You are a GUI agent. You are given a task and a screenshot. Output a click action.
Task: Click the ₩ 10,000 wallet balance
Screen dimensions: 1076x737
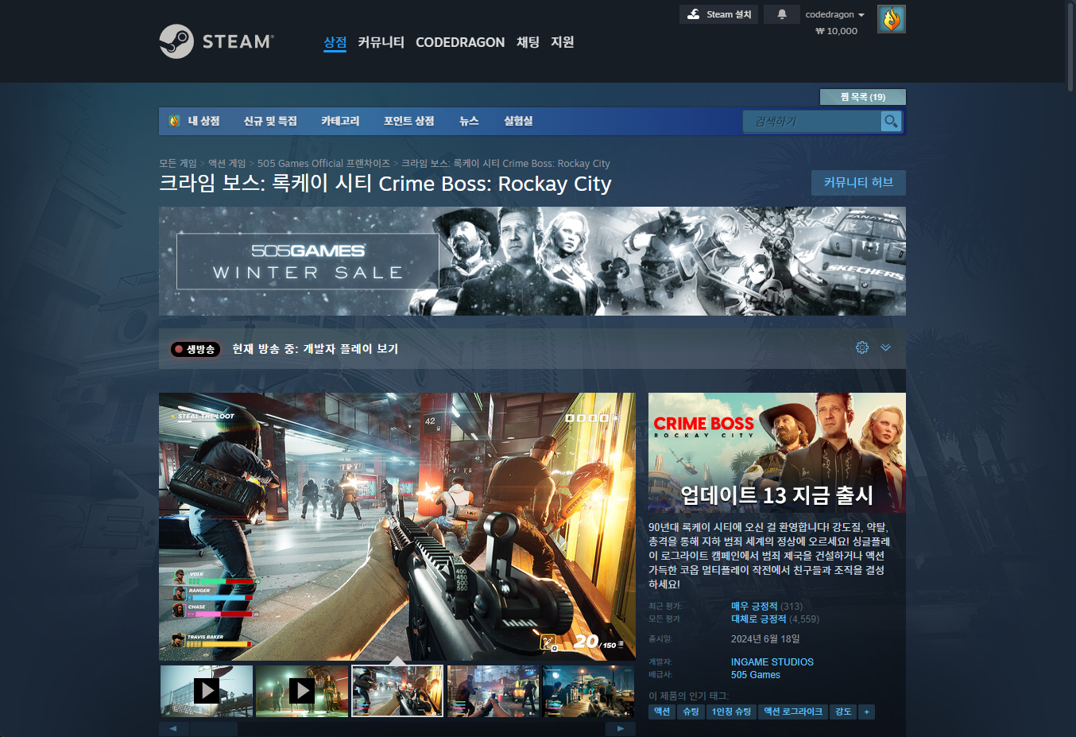(837, 31)
